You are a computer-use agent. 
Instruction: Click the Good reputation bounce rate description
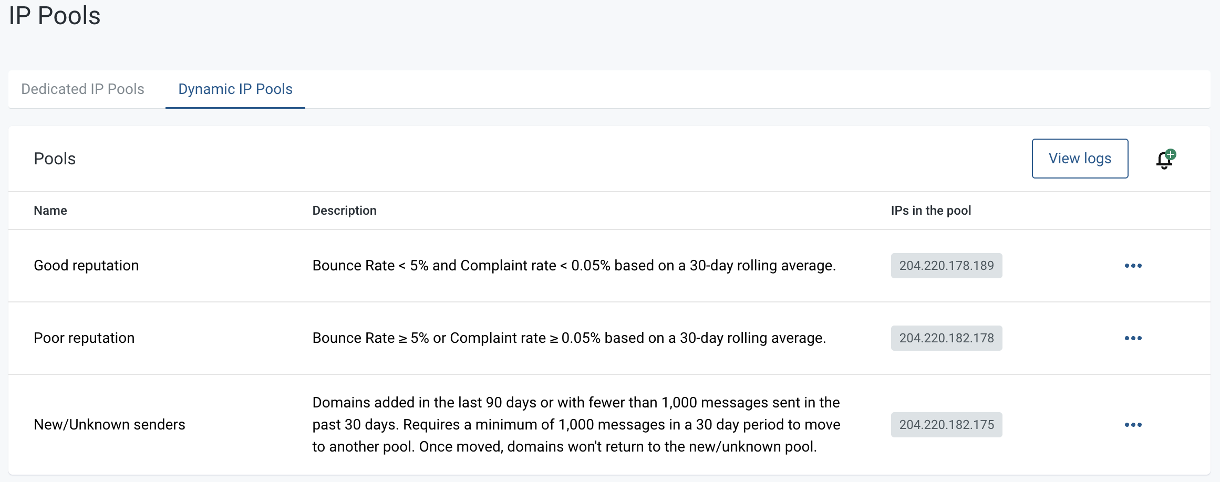pos(574,266)
